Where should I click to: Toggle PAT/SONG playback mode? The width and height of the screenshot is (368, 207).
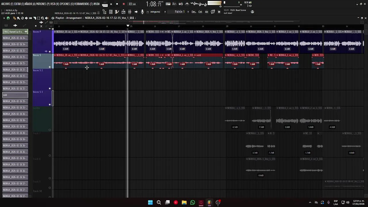[105, 4]
